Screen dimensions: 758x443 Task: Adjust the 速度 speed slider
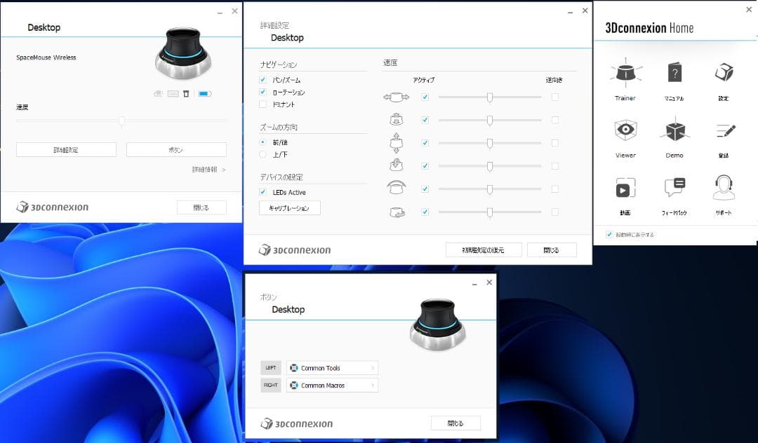(x=121, y=121)
